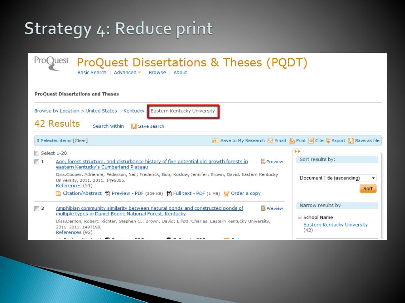Open Preview - PDF for result 1
This screenshot has width=405, height=303.
point(128,193)
